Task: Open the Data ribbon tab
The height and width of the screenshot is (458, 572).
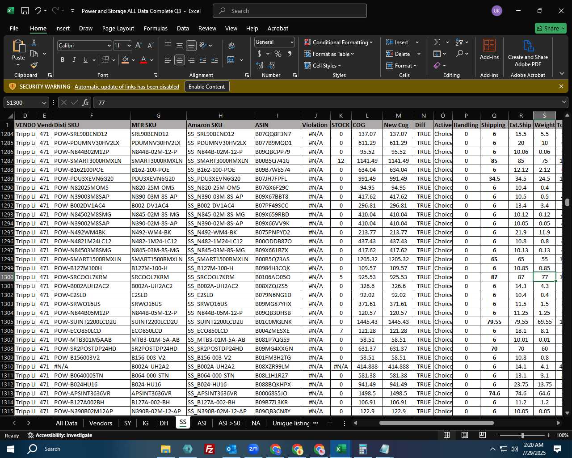Action: 183,28
